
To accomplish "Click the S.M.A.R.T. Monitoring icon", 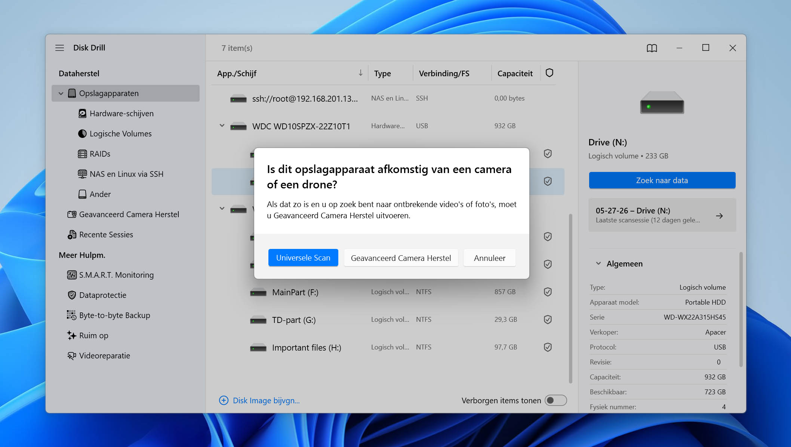I will (72, 275).
